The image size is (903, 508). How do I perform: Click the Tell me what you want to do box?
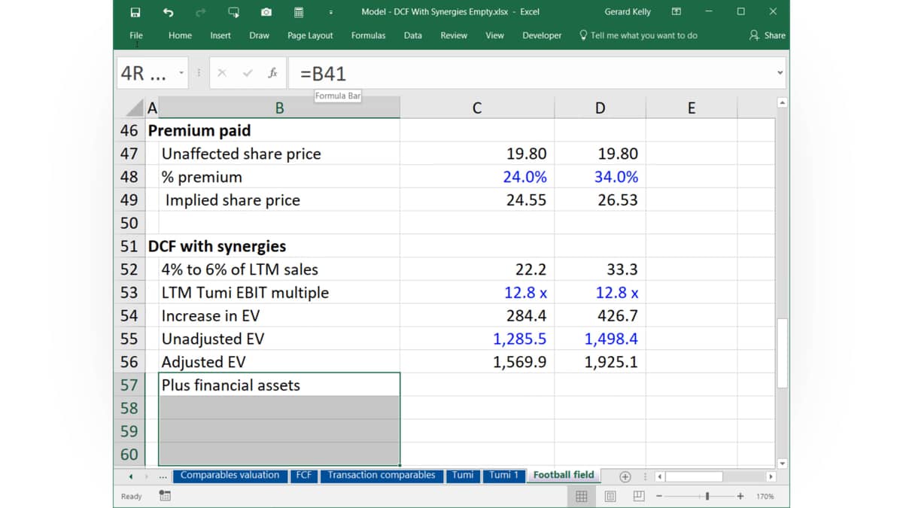point(638,35)
